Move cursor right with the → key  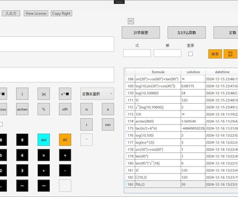tap(43, 186)
